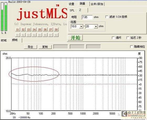Click the 5000 frequency axis label
The image size is (147, 120).
point(112,113)
